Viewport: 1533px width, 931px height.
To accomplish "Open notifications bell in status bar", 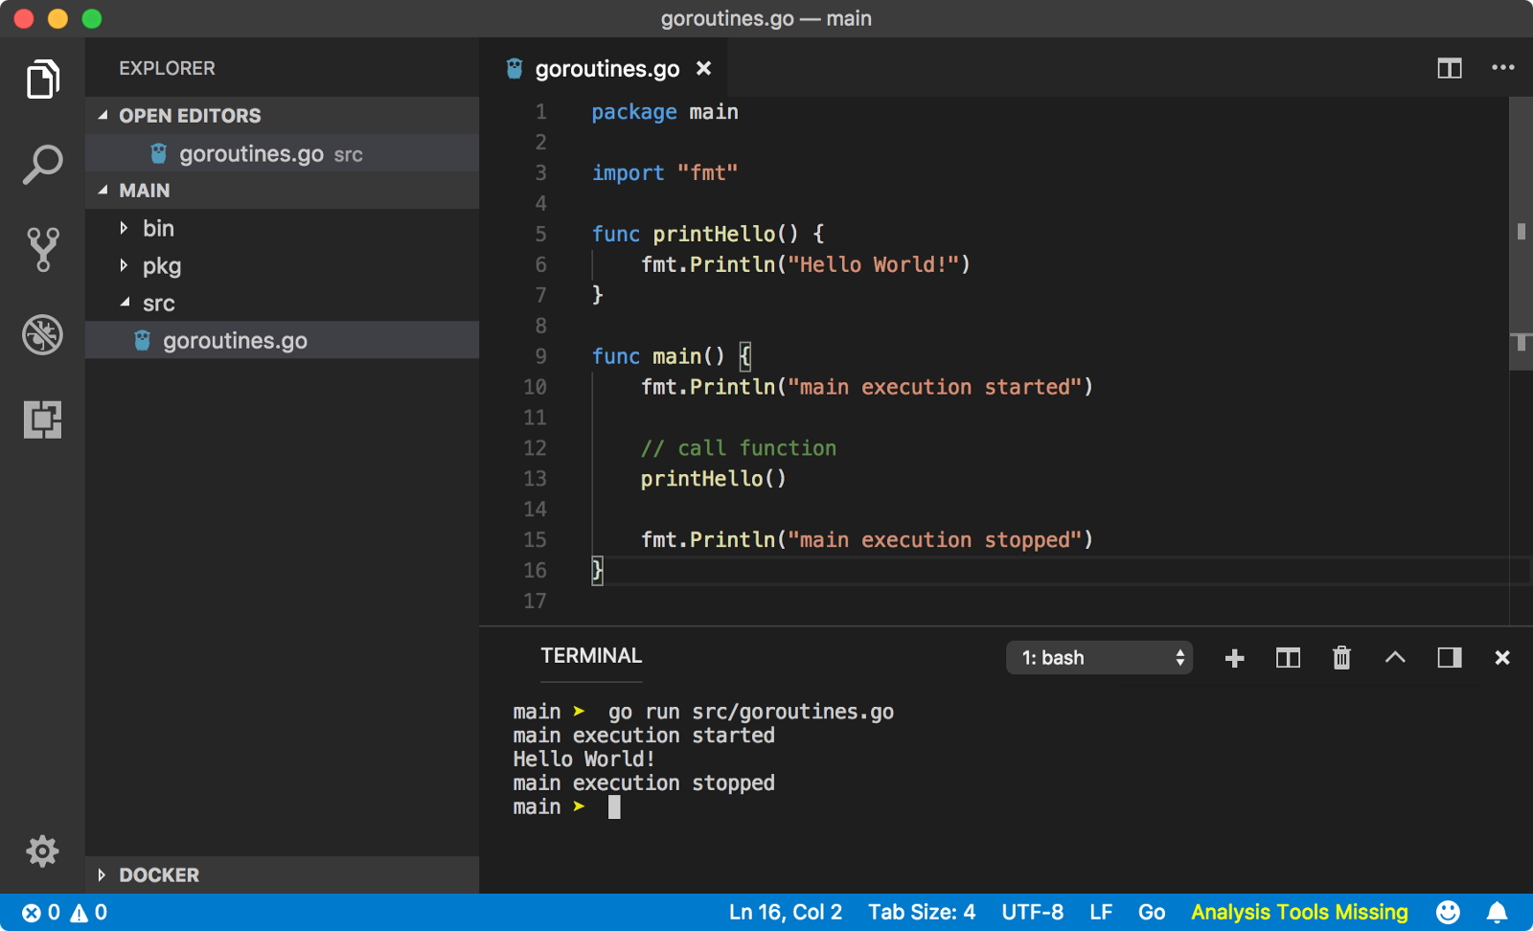I will coord(1497,912).
